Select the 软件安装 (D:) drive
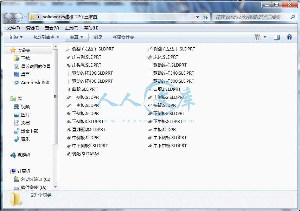Screen dimensions: 300x211 coord(33,188)
